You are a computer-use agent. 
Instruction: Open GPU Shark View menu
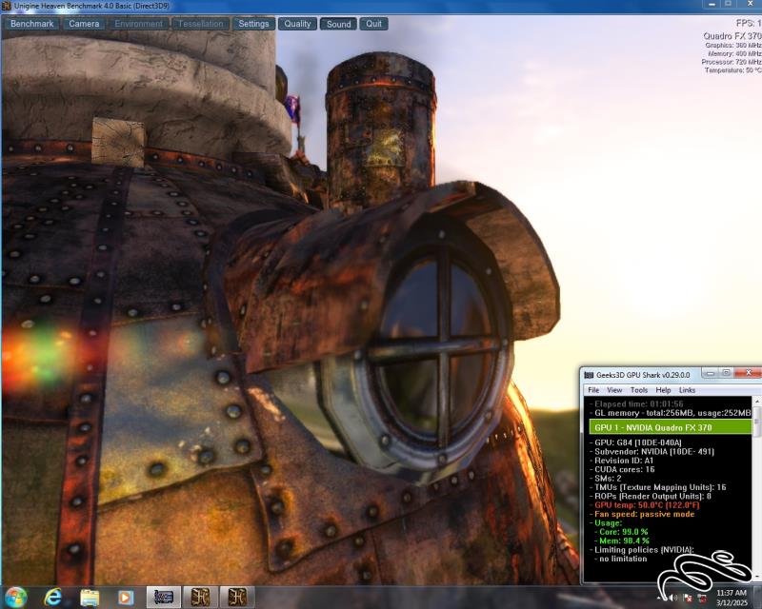coord(614,390)
